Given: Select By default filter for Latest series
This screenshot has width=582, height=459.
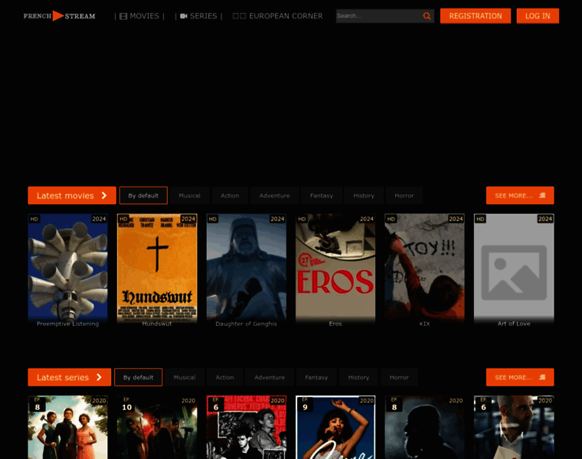Looking at the screenshot, I should [x=139, y=377].
